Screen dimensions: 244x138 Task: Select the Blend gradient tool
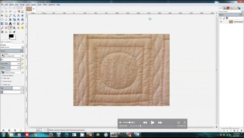pos(18,24)
